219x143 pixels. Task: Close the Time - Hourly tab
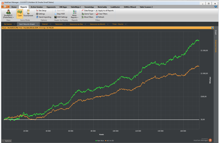click(x=126, y=24)
